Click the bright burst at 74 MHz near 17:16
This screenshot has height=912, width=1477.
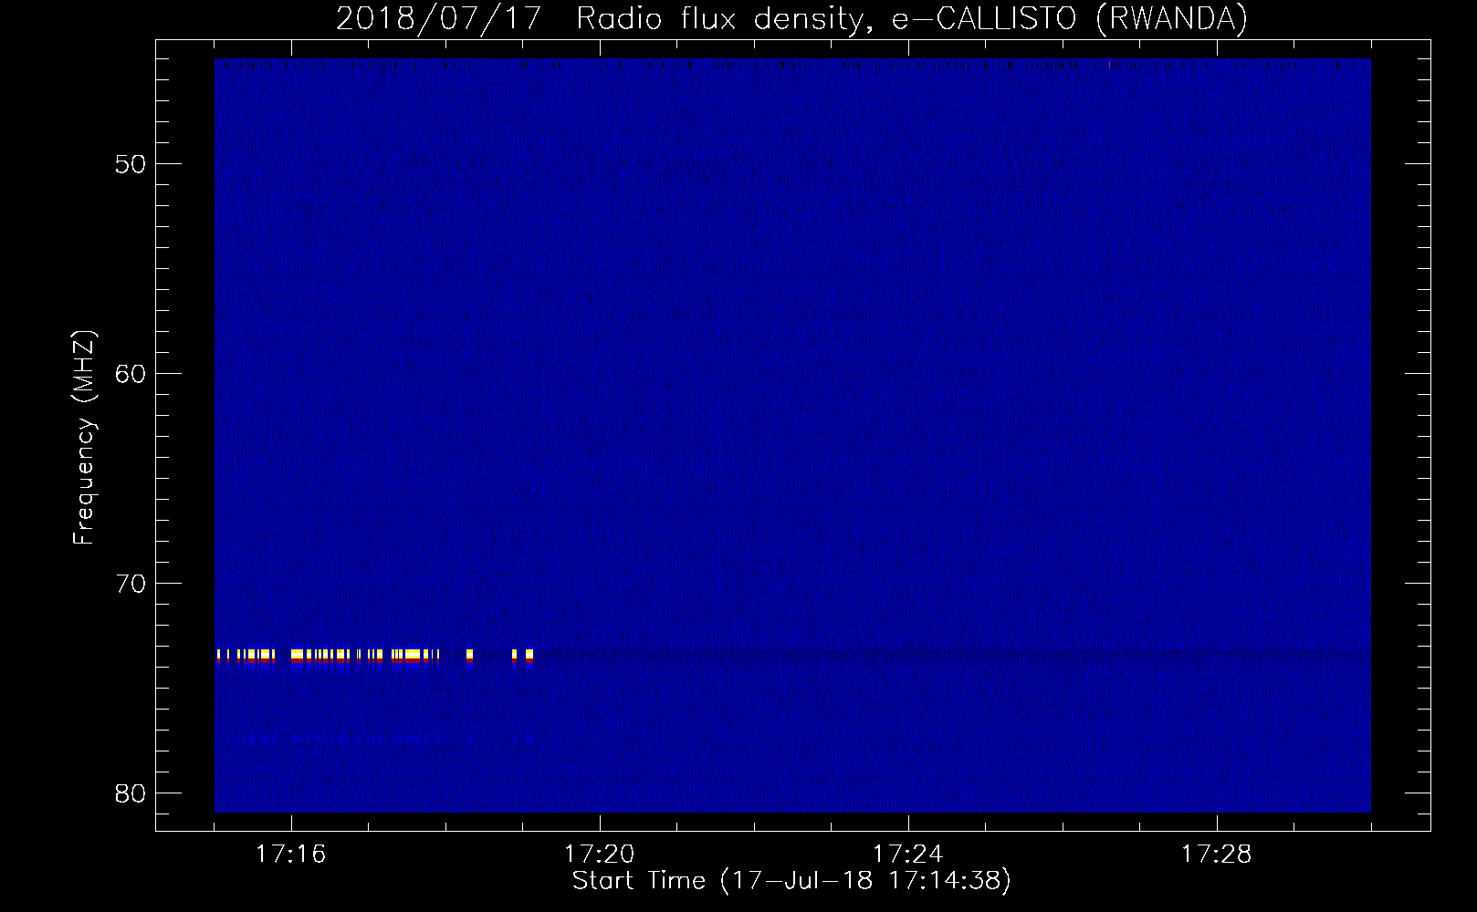coord(297,656)
